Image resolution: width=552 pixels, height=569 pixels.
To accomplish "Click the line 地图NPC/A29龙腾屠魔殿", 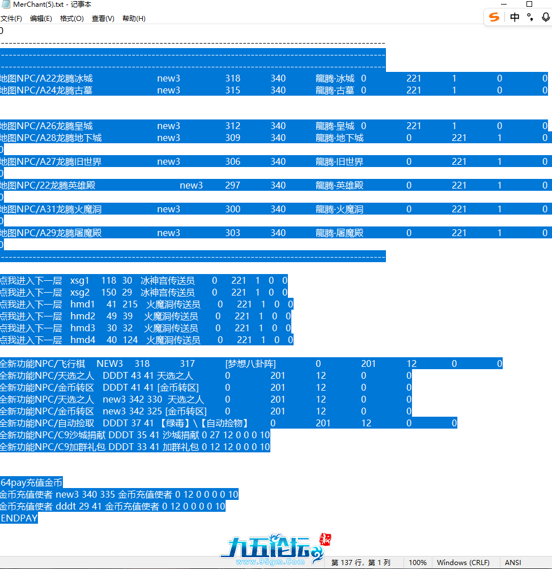I will click(276, 233).
